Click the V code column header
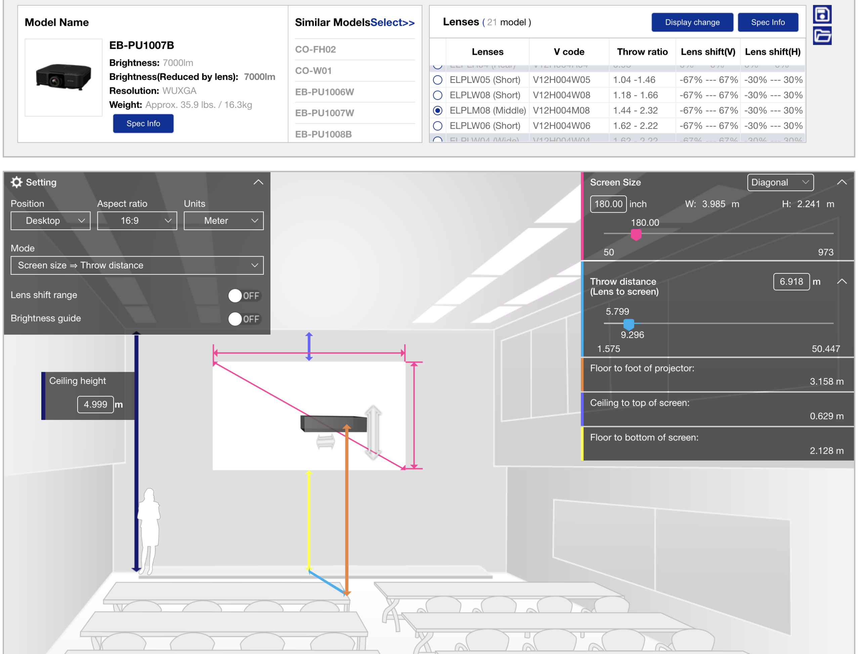This screenshot has width=860, height=654. (x=569, y=52)
